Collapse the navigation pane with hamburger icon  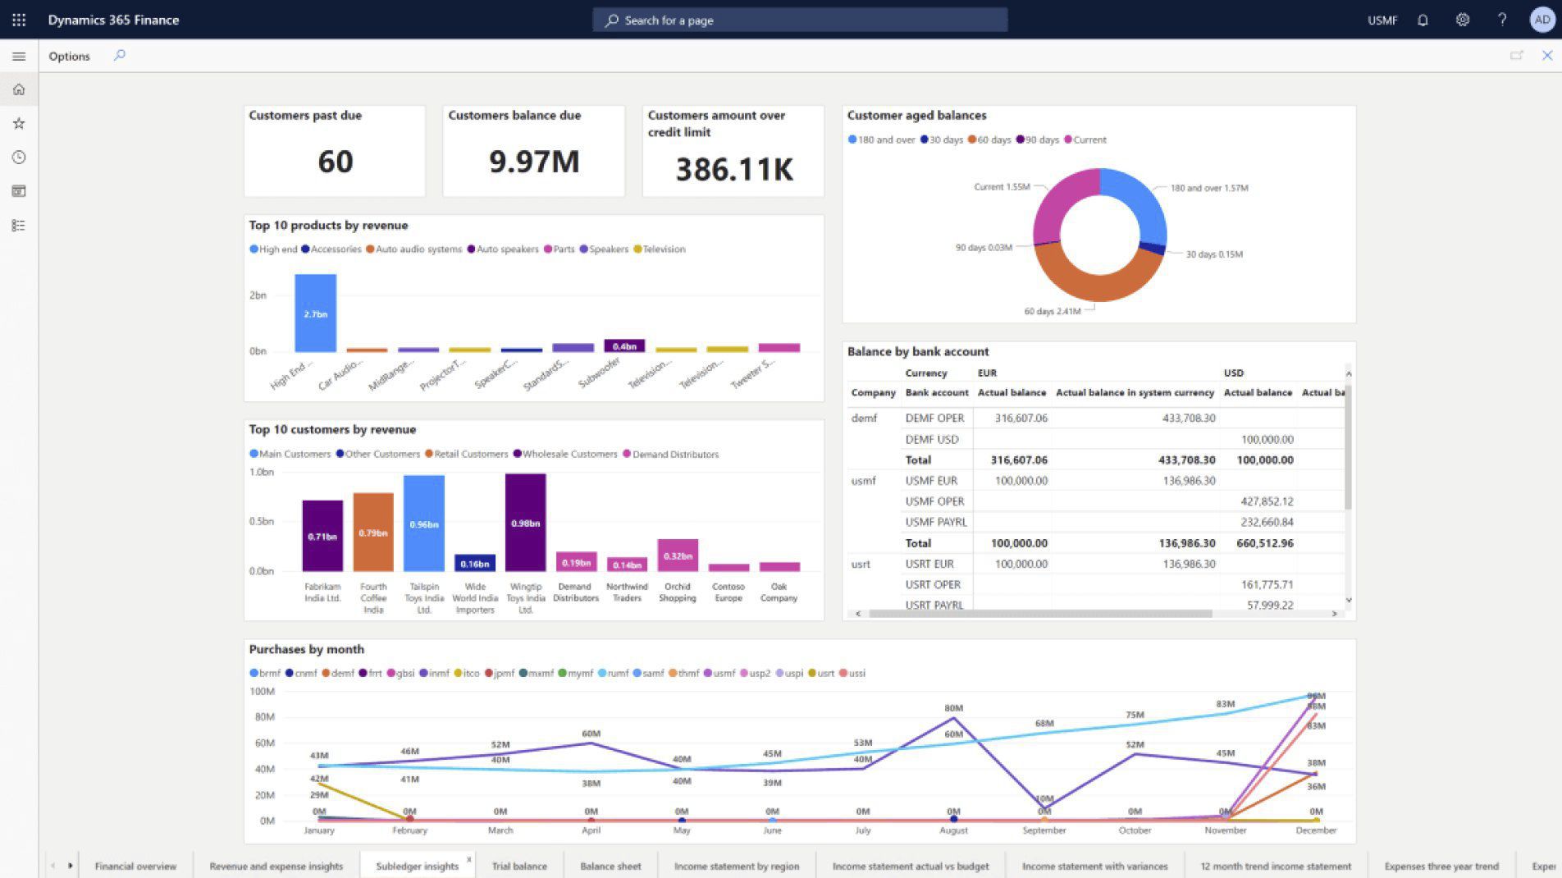pyautogui.click(x=19, y=56)
